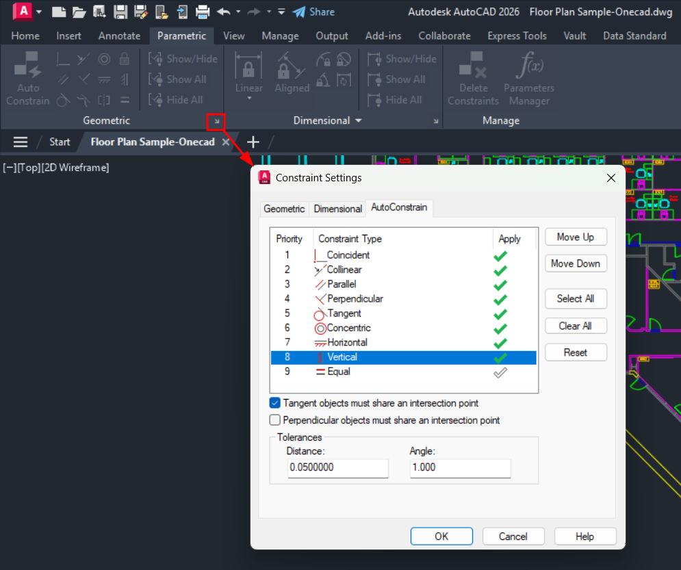Toggle Apply checkmark for Concentric row
This screenshot has height=570, width=681.
pos(500,328)
